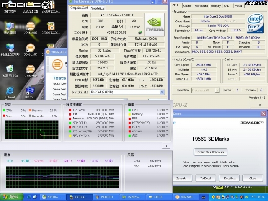The height and width of the screenshot is (201, 268).
Task: Open the 209CANON folder on the desktop
Action: 31,7
